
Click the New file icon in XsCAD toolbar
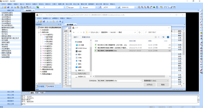coord(2,7)
